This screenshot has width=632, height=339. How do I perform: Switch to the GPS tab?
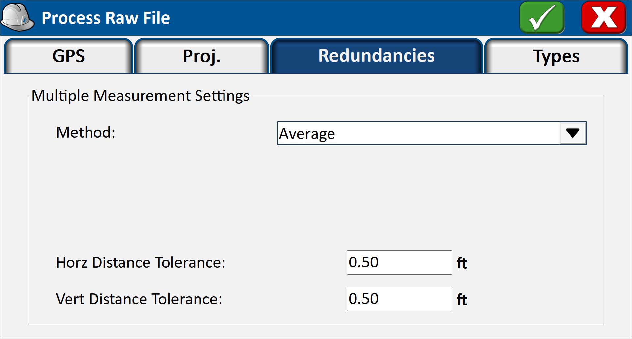[68, 56]
